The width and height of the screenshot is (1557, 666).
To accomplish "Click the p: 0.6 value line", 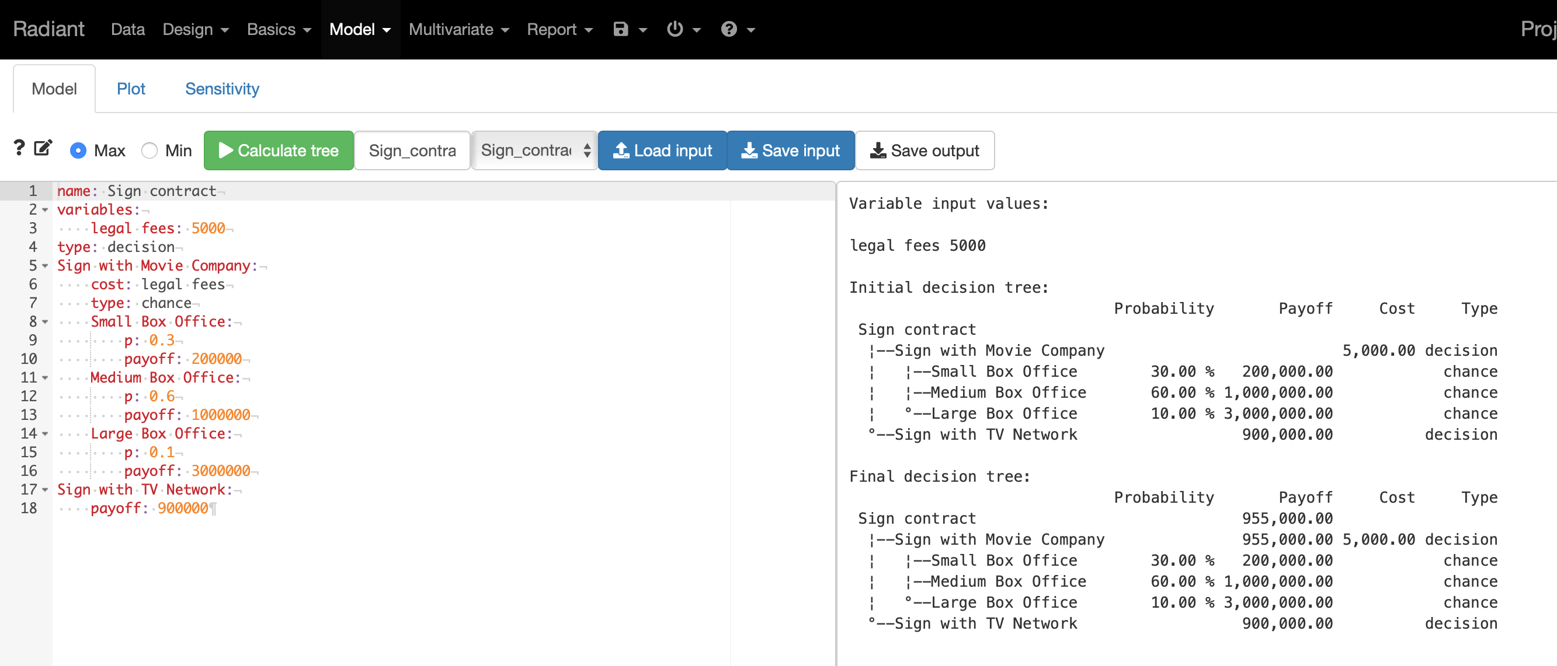I will pos(150,397).
